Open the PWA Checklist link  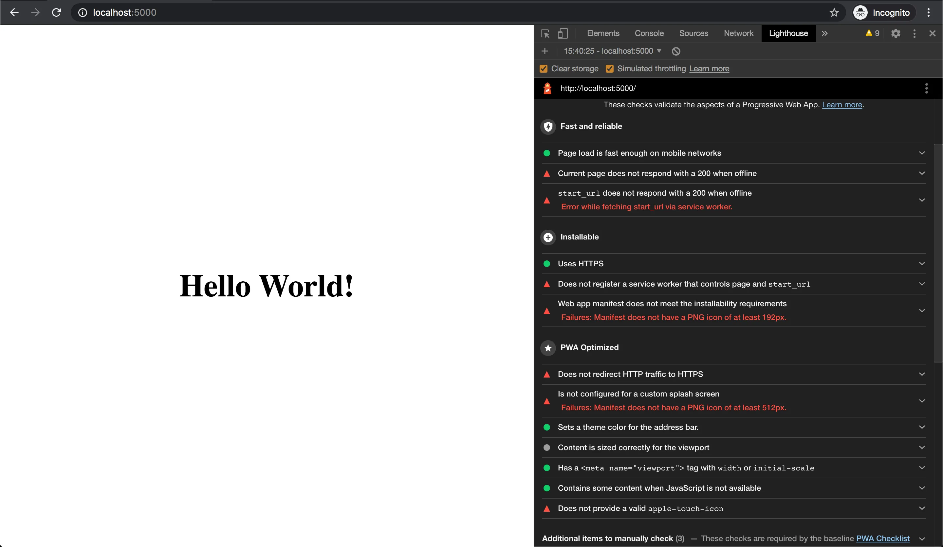point(882,538)
